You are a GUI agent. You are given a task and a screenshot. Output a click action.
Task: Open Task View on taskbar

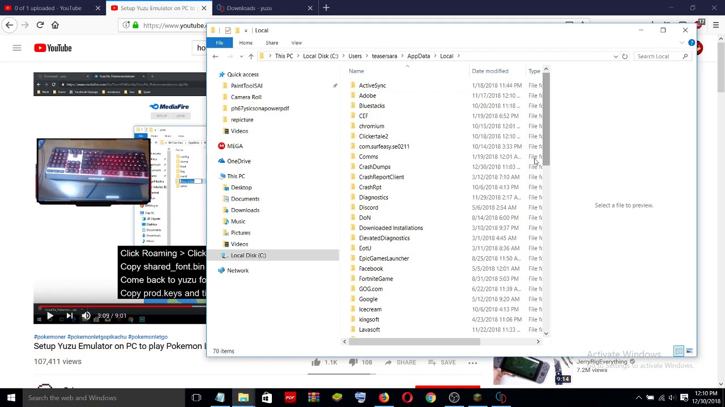click(197, 398)
